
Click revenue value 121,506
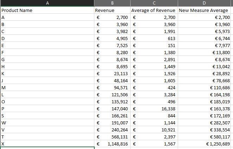pyautogui.click(x=112, y=95)
